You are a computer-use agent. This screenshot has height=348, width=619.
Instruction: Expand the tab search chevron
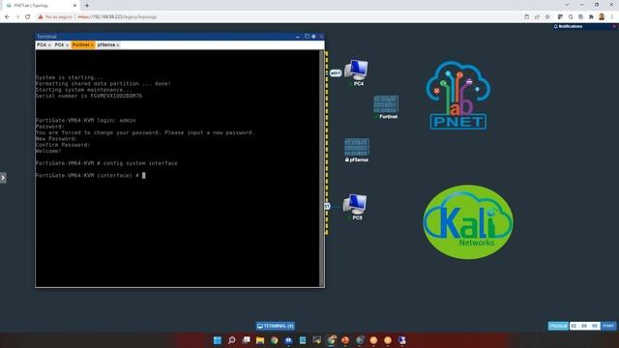point(567,5)
